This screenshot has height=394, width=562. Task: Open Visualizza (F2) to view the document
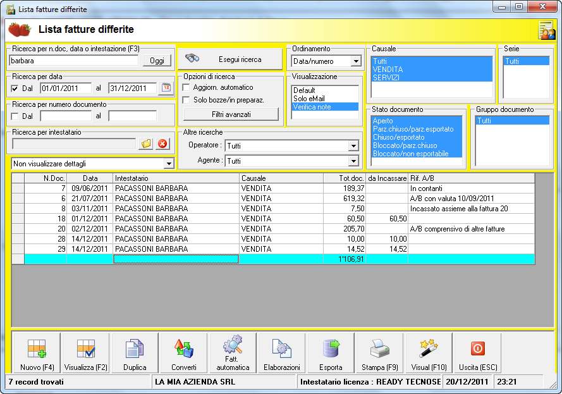click(85, 349)
